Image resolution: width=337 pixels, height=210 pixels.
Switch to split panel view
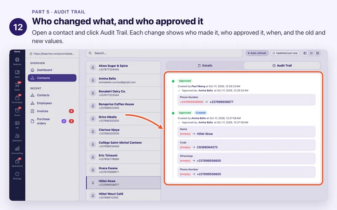point(305,53)
